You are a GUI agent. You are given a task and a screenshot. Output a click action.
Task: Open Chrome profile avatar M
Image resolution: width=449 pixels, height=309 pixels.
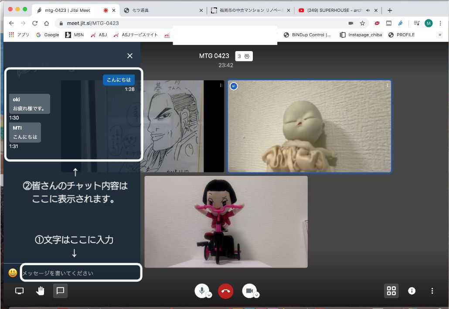coord(429,23)
